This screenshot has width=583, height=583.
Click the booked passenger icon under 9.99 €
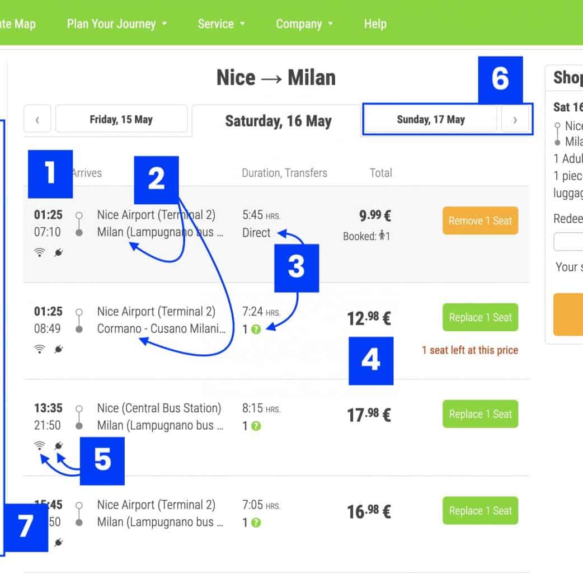[x=382, y=236]
